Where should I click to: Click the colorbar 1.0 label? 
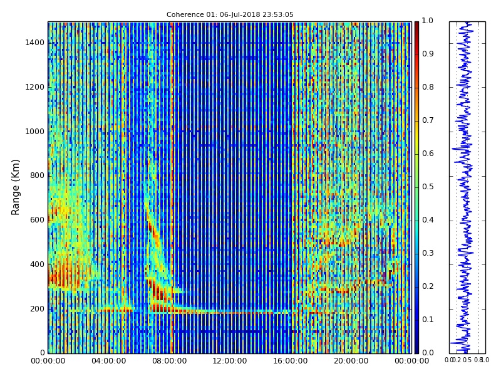tap(428, 21)
